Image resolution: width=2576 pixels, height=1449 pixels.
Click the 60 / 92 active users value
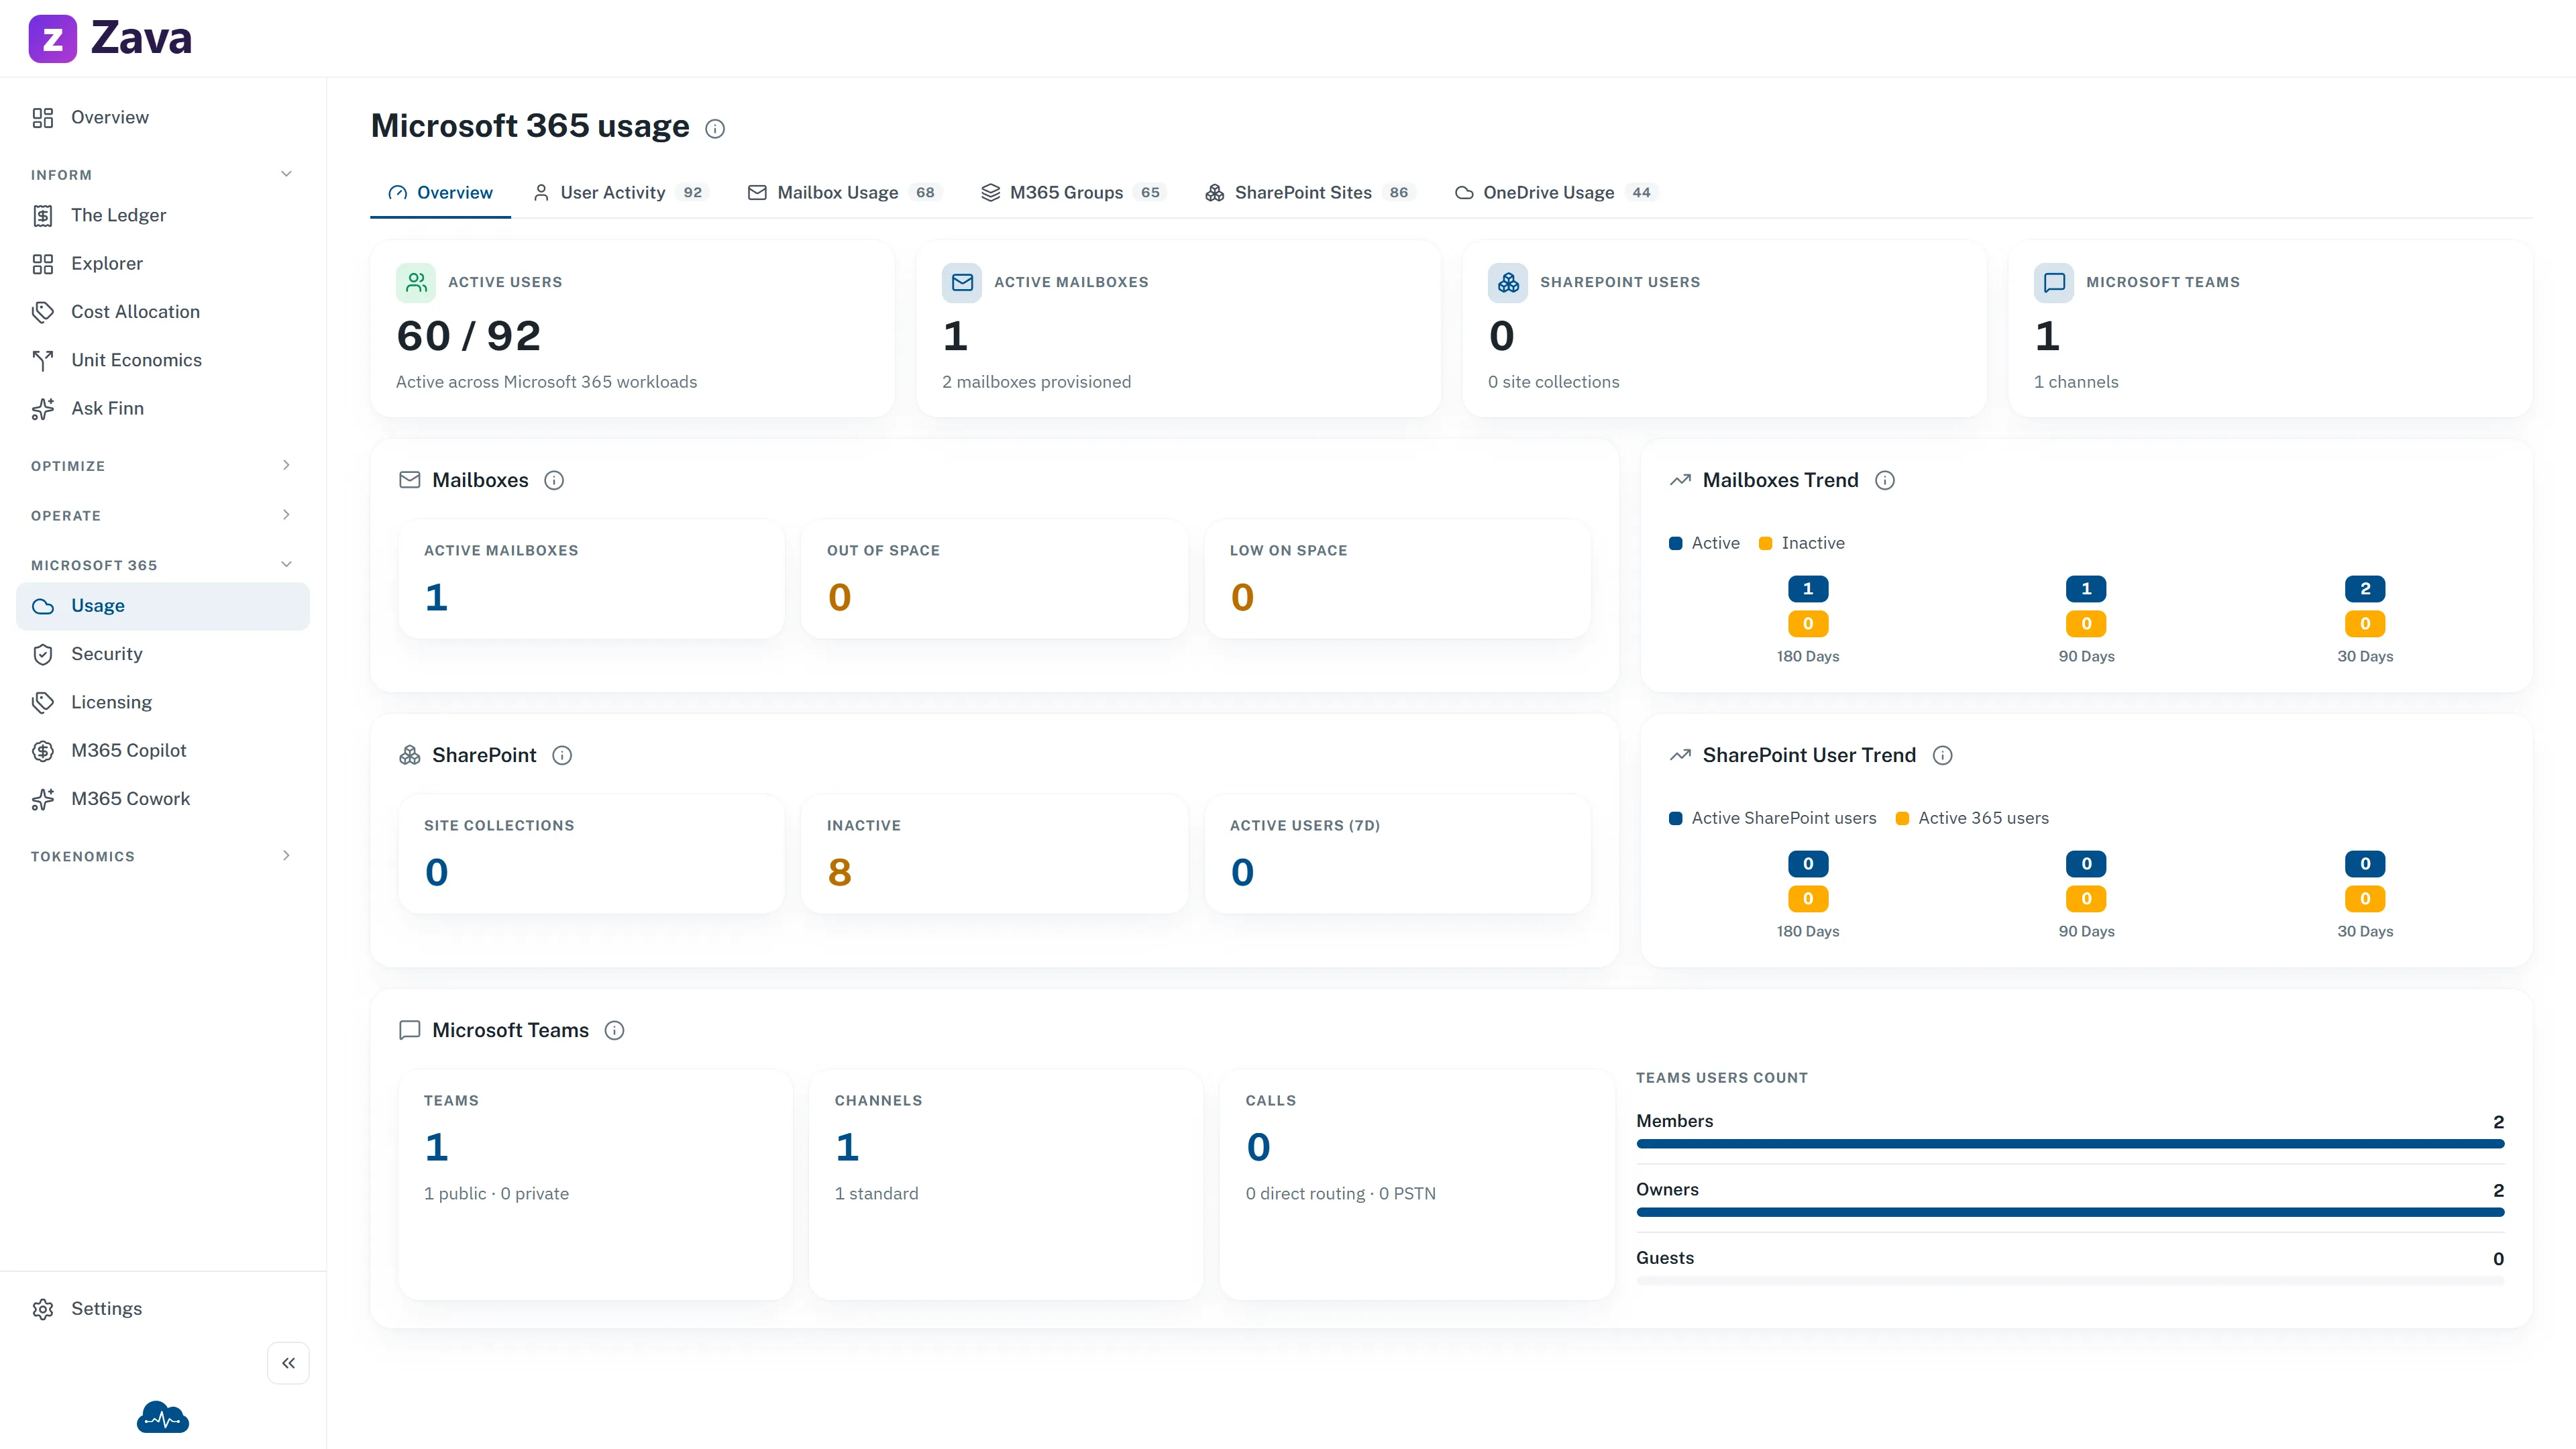(x=468, y=336)
